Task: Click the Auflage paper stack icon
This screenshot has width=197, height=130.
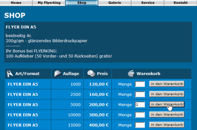Action: 57,73
